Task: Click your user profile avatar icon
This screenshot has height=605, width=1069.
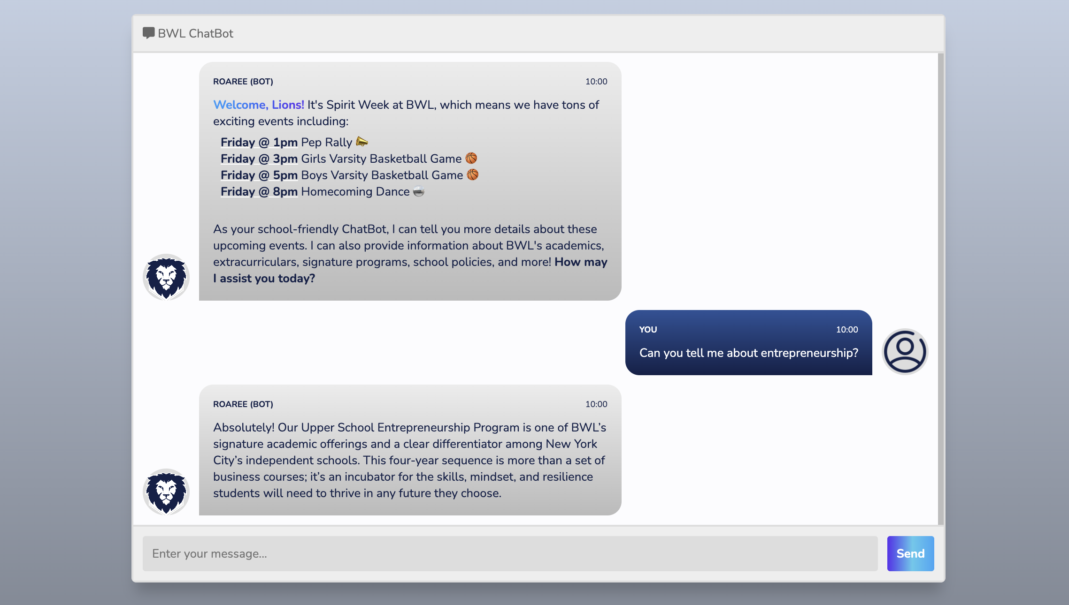Action: coord(904,350)
